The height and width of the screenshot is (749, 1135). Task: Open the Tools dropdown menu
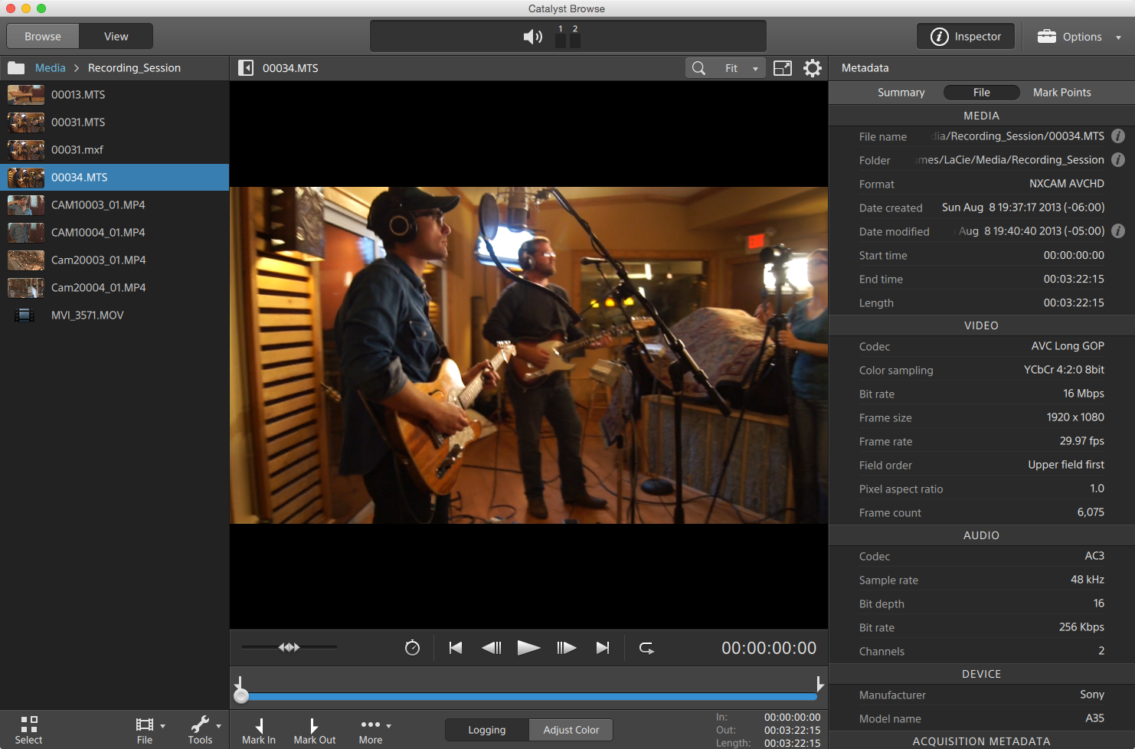[x=204, y=729]
